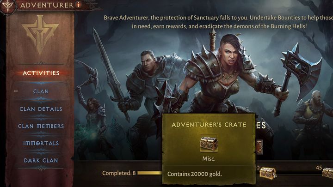Open the Clan menu item
This screenshot has height=187, width=333.
pyautogui.click(x=41, y=91)
